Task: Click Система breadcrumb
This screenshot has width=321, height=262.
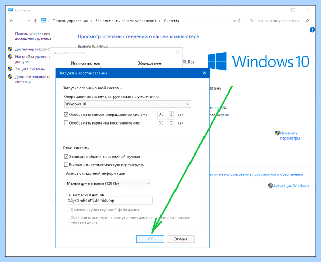Action: pyautogui.click(x=171, y=21)
